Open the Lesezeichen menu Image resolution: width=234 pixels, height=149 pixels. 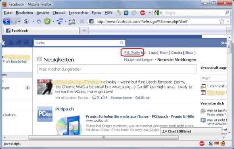[79, 13]
